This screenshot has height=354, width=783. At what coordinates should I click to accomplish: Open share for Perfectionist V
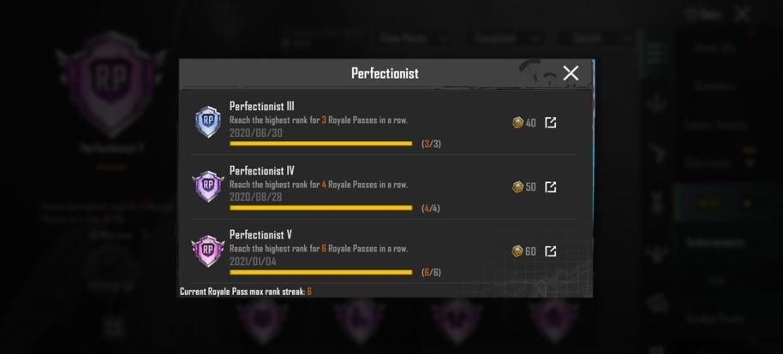[551, 251]
